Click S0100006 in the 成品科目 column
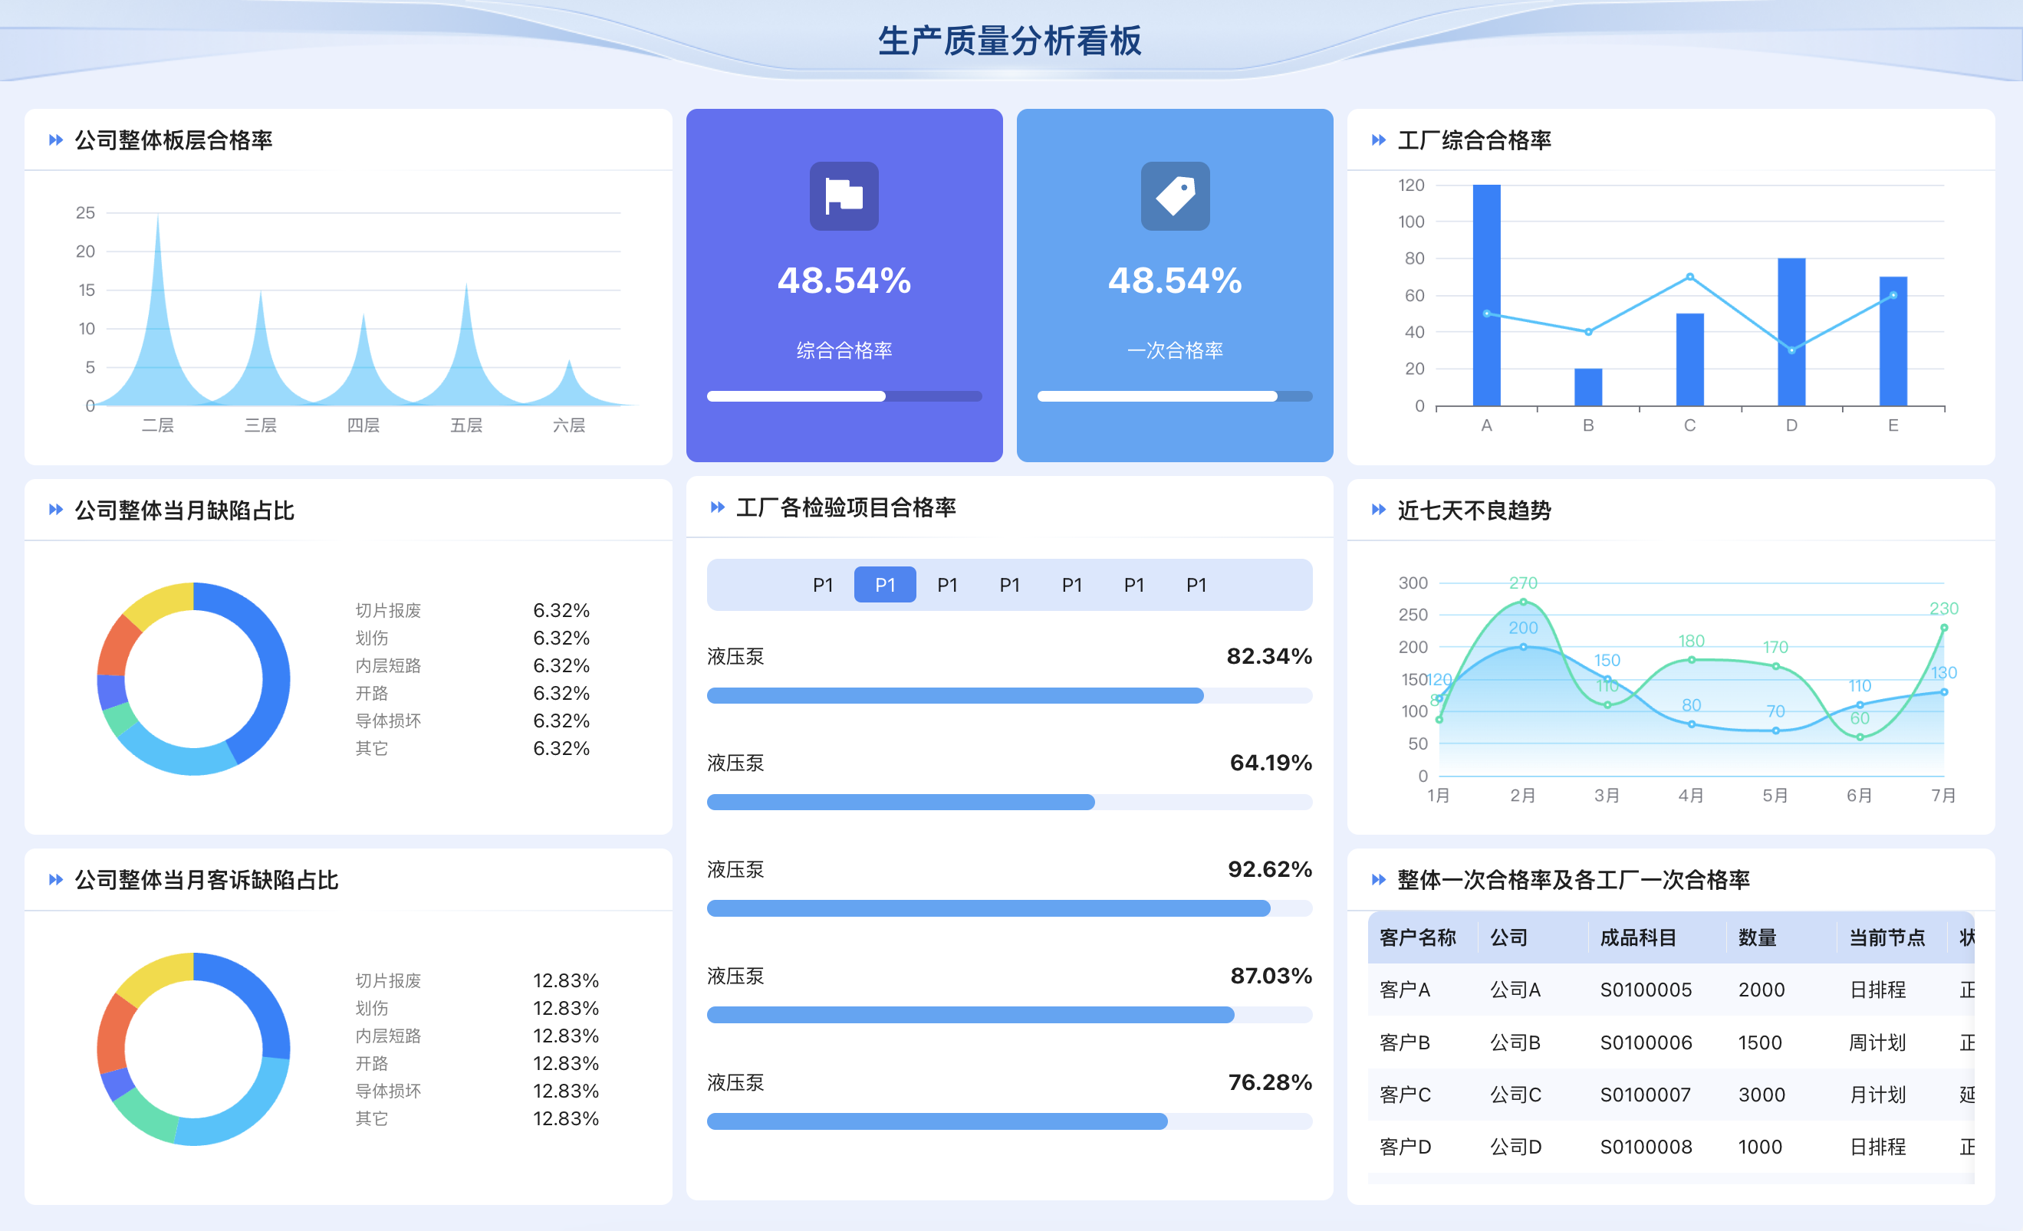The height and width of the screenshot is (1231, 2023). pos(1646,1042)
